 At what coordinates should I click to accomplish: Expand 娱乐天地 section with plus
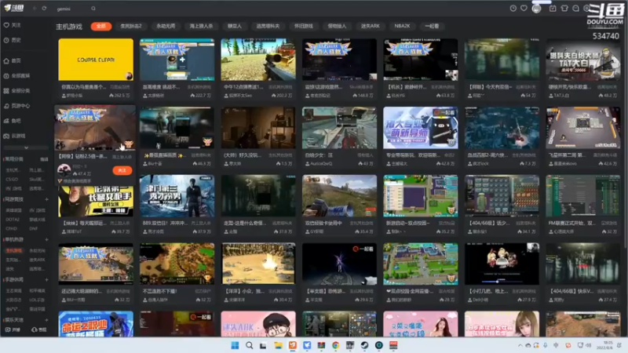46,320
